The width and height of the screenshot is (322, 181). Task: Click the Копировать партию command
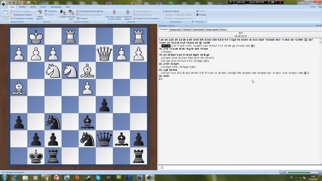coord(21,15)
